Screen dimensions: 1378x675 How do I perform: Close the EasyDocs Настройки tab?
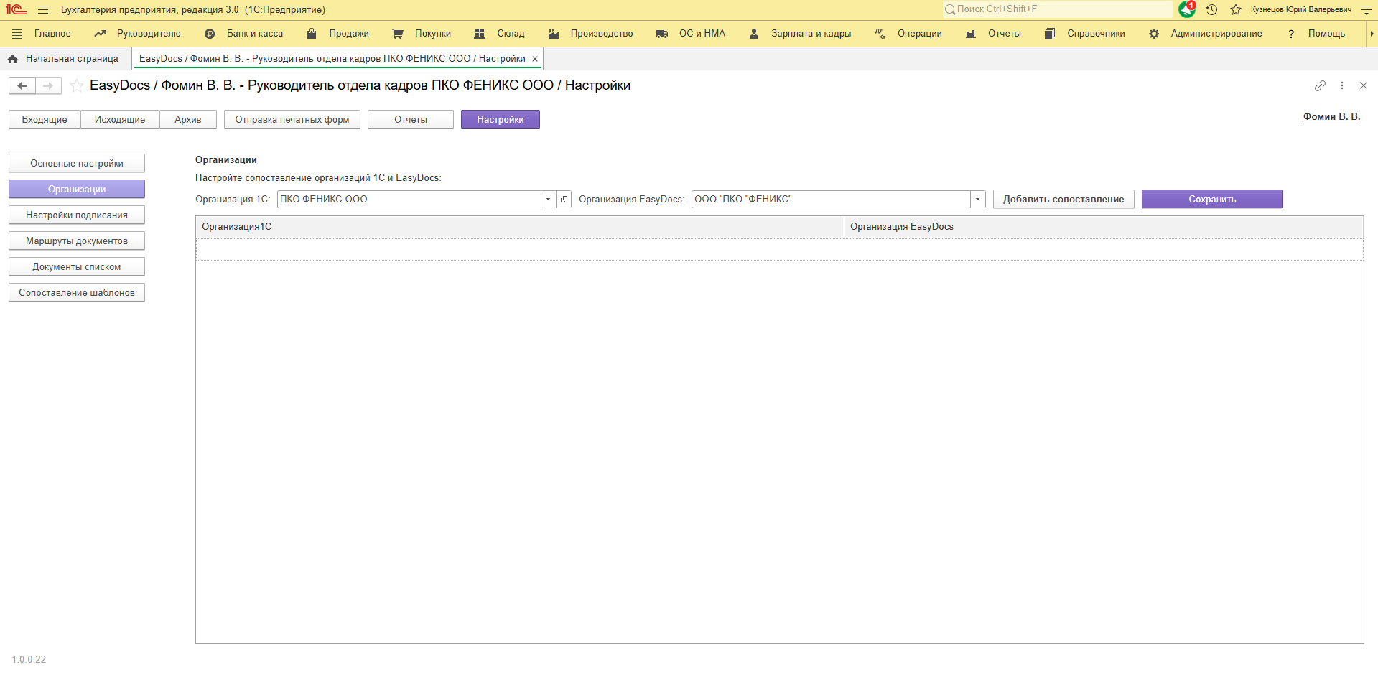[535, 59]
